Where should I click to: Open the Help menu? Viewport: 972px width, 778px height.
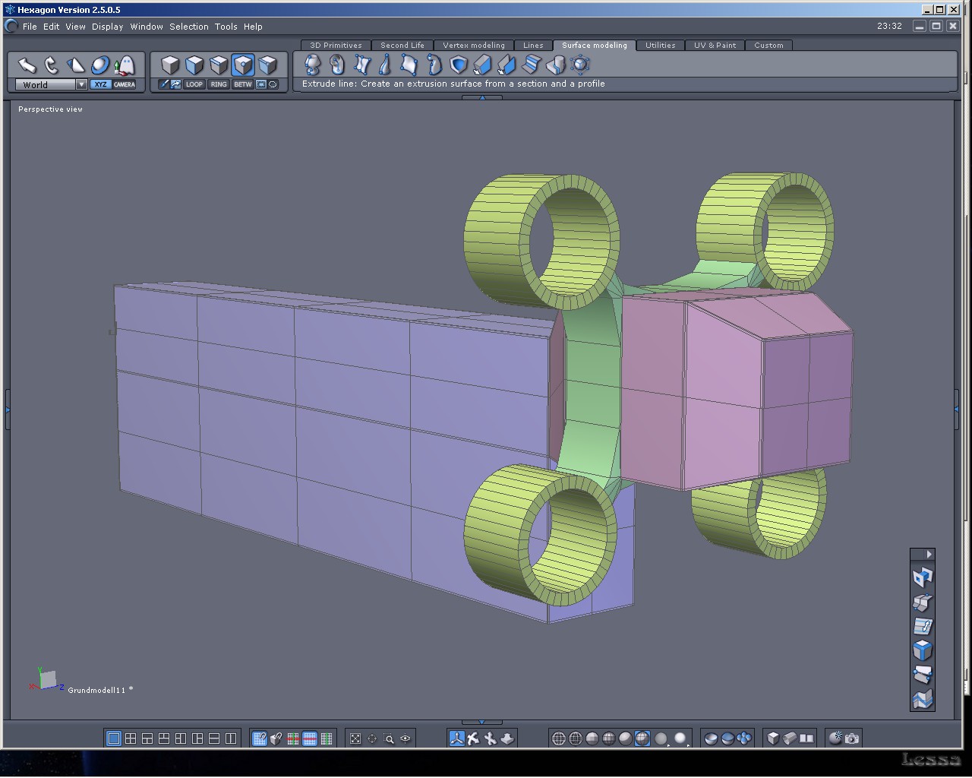tap(253, 27)
